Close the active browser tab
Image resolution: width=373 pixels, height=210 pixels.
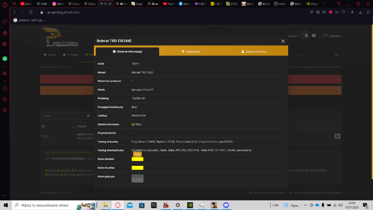pos(110,4)
